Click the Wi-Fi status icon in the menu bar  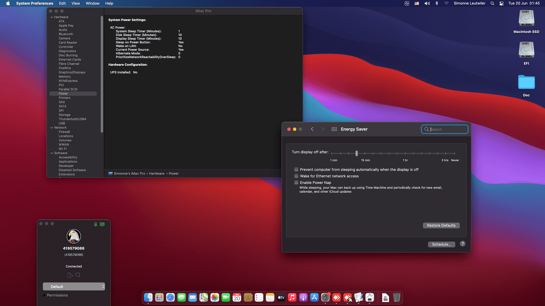click(x=447, y=3)
